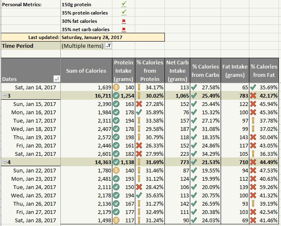
Task: Open the Time Period filter dropdown
Action: point(108,46)
